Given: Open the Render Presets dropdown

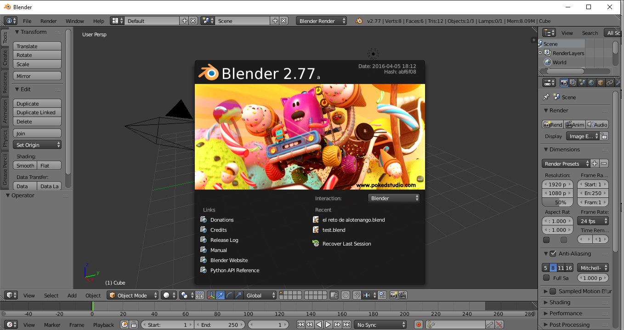Looking at the screenshot, I should [566, 163].
